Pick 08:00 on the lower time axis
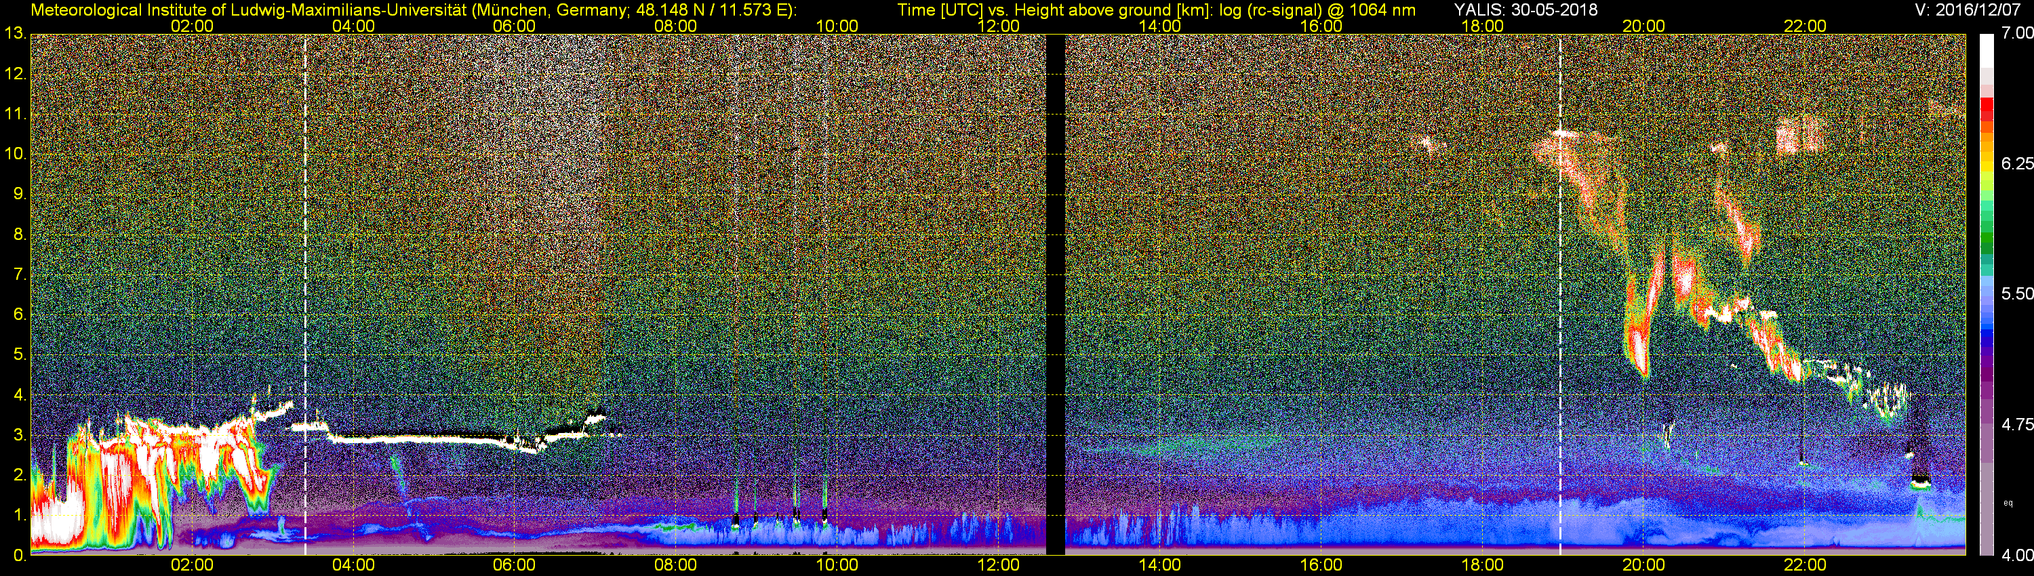This screenshot has width=2034, height=576. pos(676,565)
